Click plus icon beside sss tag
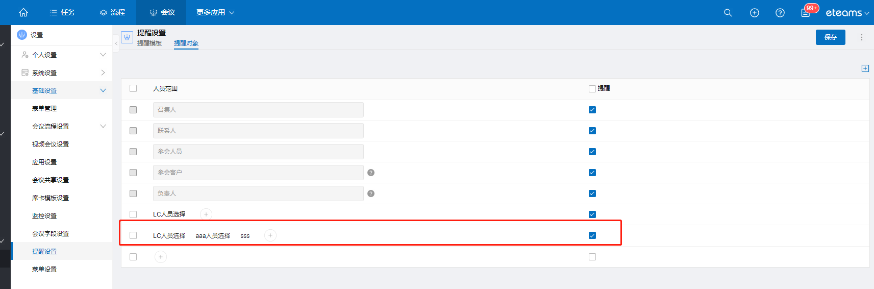This screenshot has width=874, height=289. [270, 235]
